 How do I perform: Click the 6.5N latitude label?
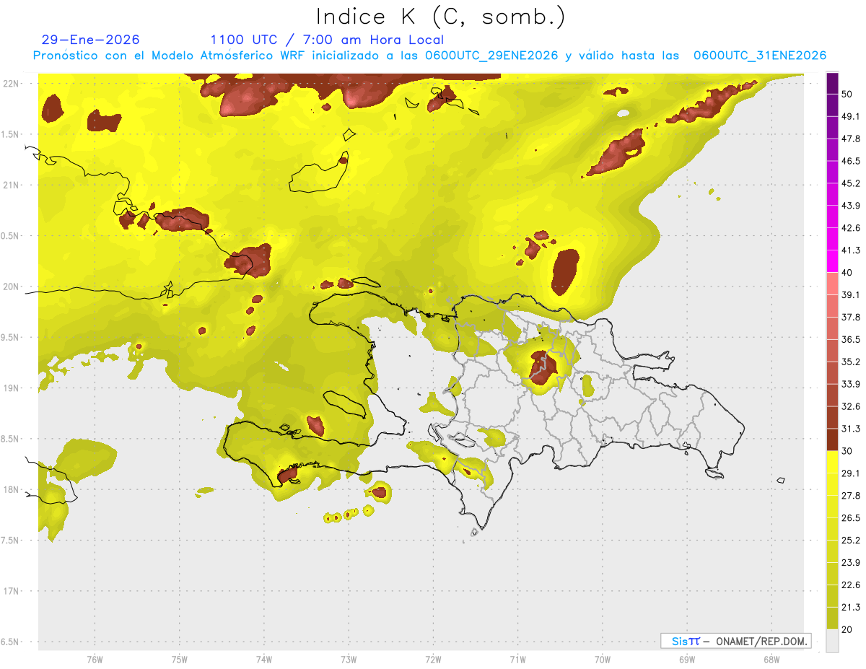pos(11,642)
